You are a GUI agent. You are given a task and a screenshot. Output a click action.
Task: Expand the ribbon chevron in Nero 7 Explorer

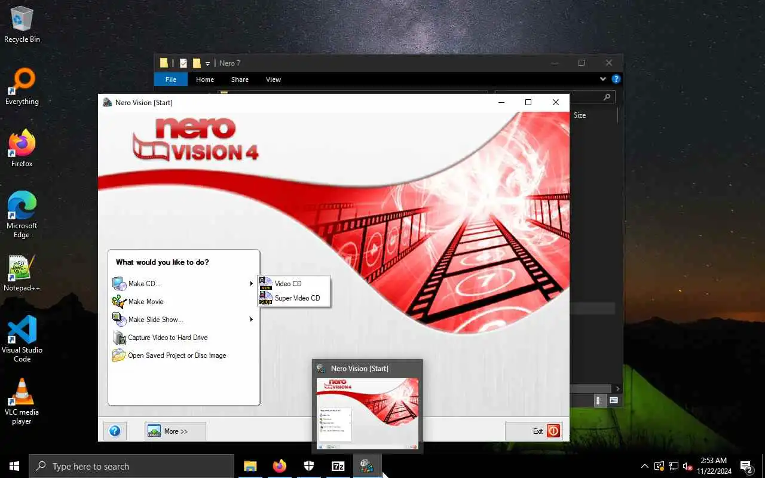pos(602,79)
